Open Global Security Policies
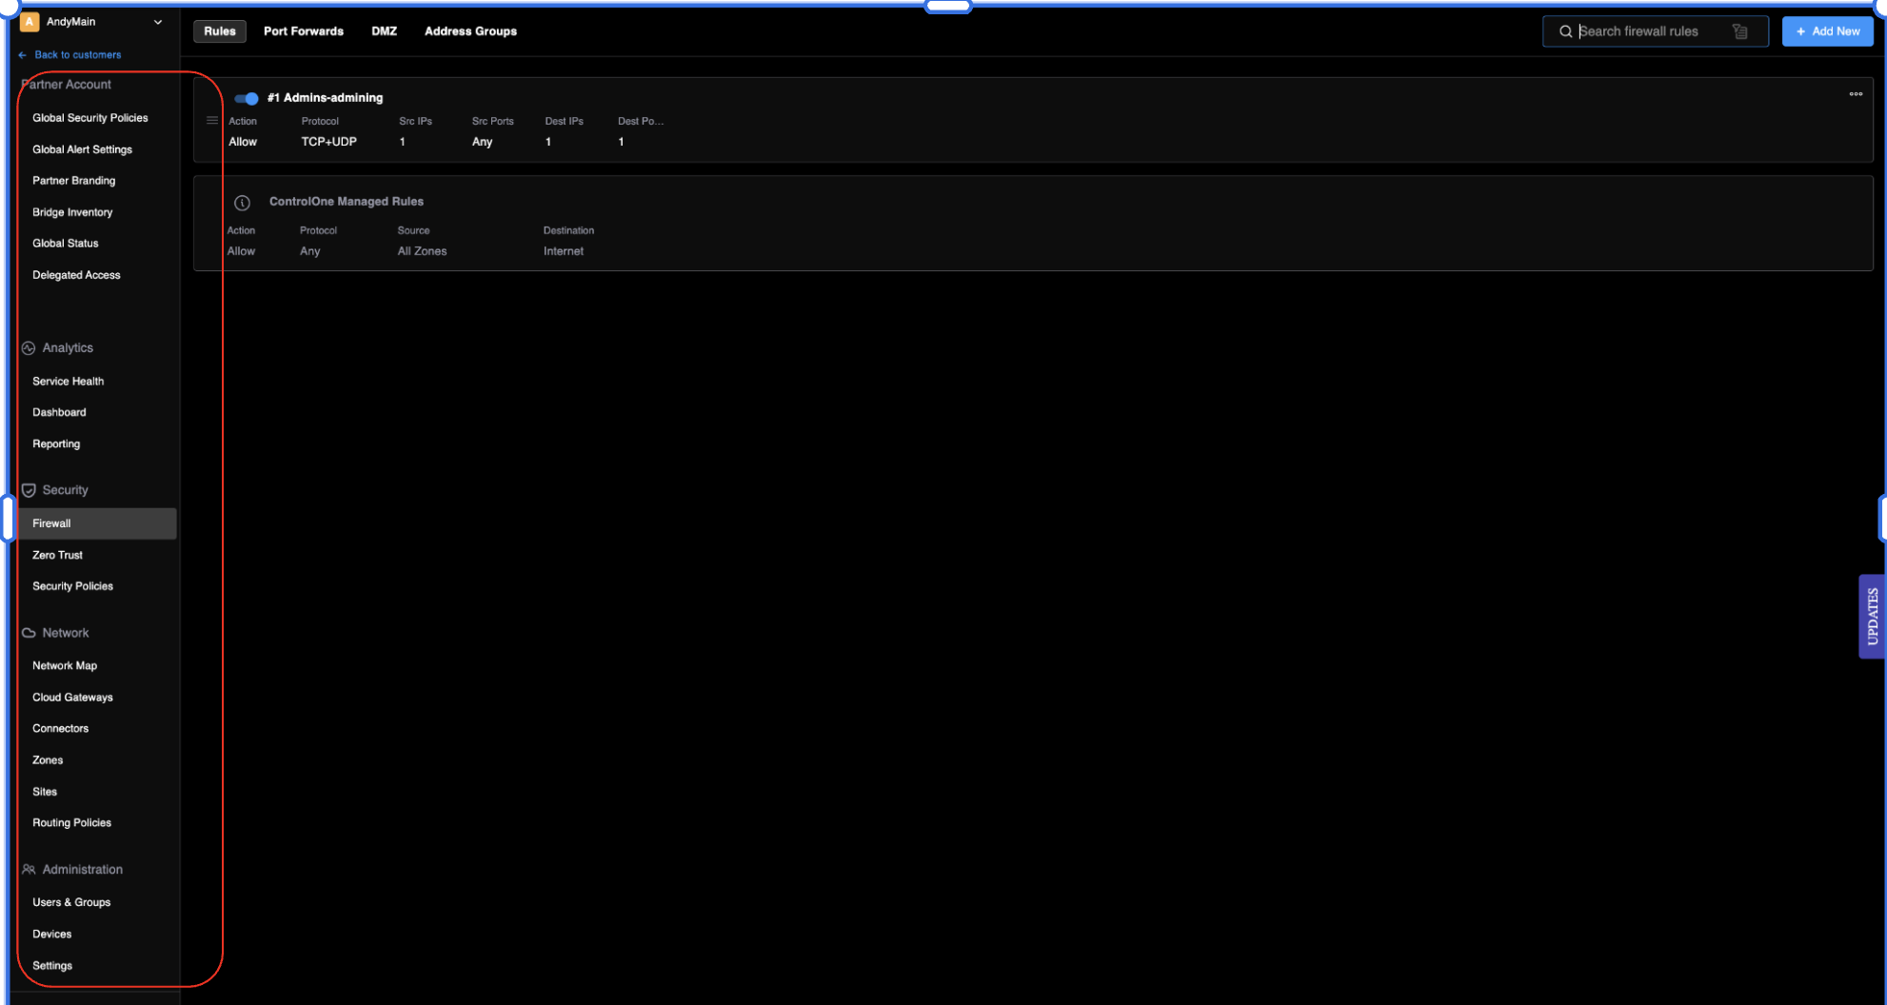Image resolution: width=1887 pixels, height=1005 pixels. 90,117
